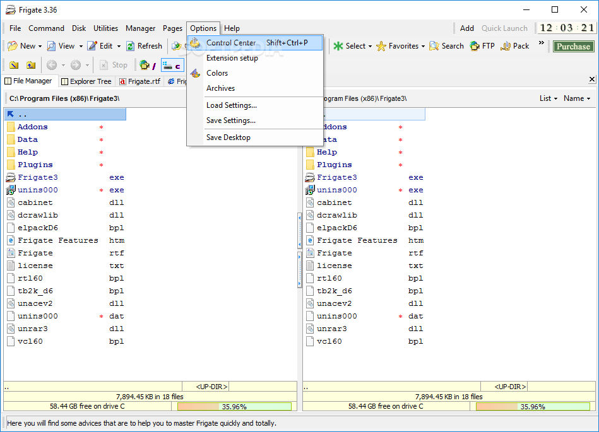The image size is (599, 432).
Task: Expand the Favorites dropdown arrow
Action: [423, 47]
